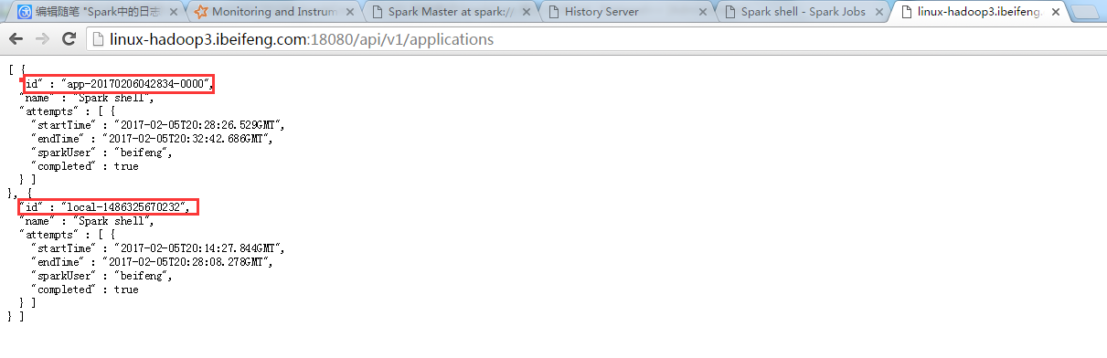Click the endTime 2017-02-05T20:28:08.278GMT value
This screenshot has width=1107, height=358.
point(186,262)
